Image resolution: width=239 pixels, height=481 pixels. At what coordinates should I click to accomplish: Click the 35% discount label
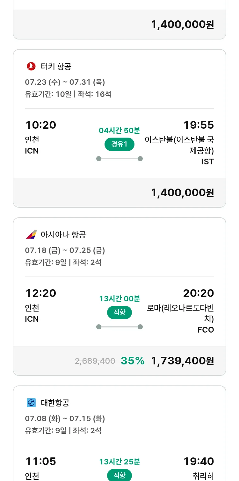click(133, 361)
